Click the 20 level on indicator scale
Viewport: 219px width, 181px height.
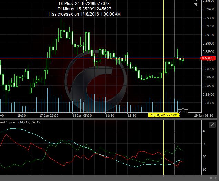[x=204, y=157]
